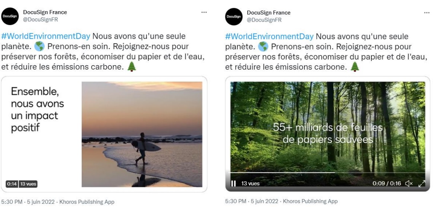Click the DocuSign avatar on right tweet
The image size is (433, 207).
(234, 17)
